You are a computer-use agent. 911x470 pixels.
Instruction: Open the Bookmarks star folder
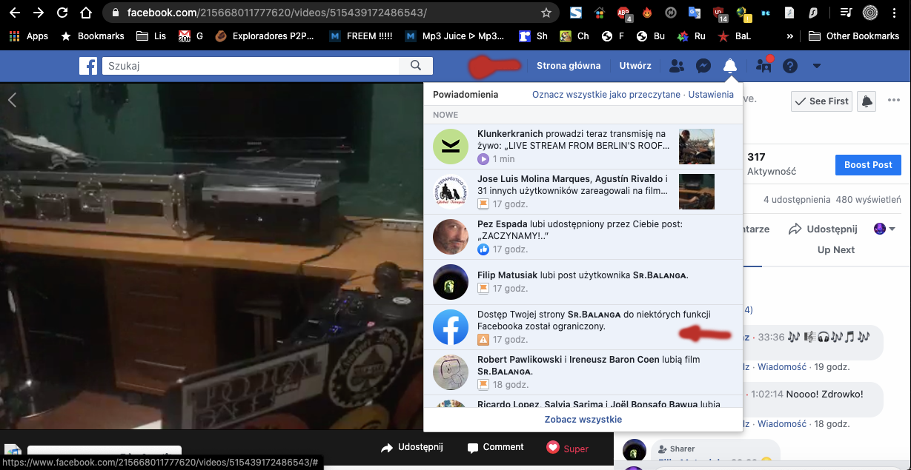point(93,36)
